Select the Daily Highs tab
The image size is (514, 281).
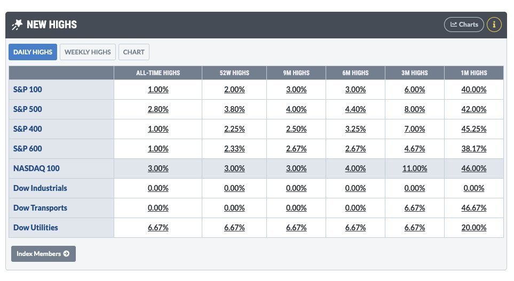point(33,52)
